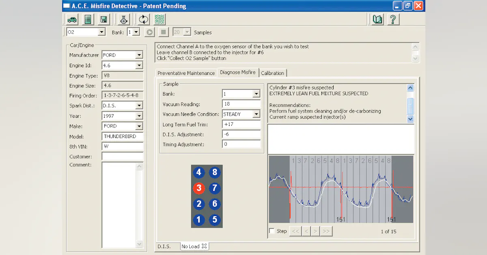The image size is (487, 255).
Task: Select the red cylinder 3 circle
Action: [x=198, y=188]
